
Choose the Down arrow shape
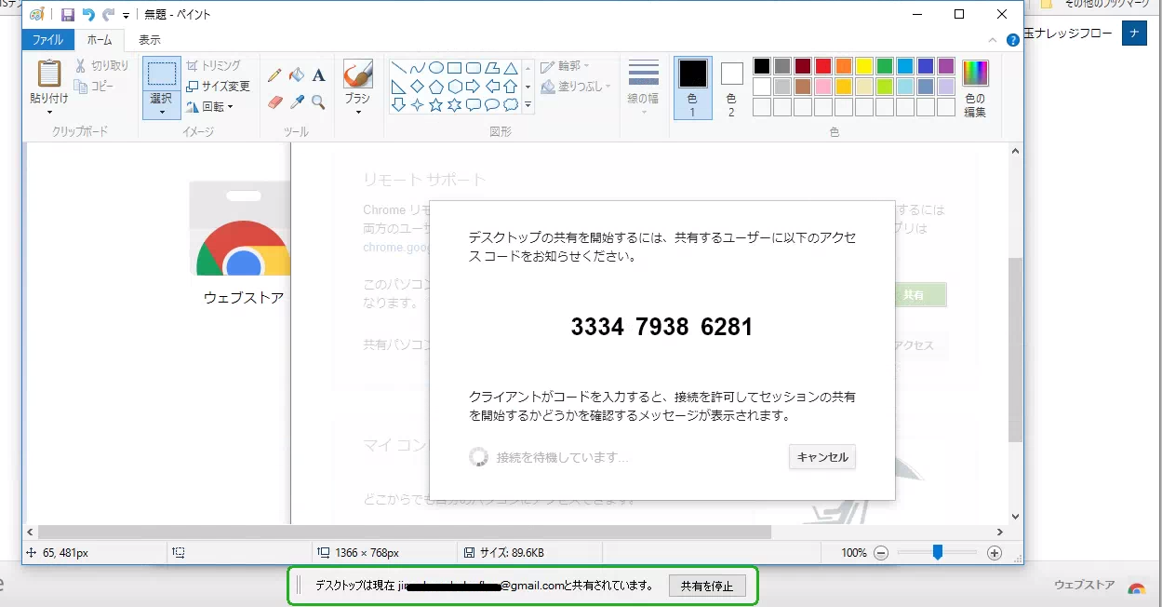click(398, 105)
